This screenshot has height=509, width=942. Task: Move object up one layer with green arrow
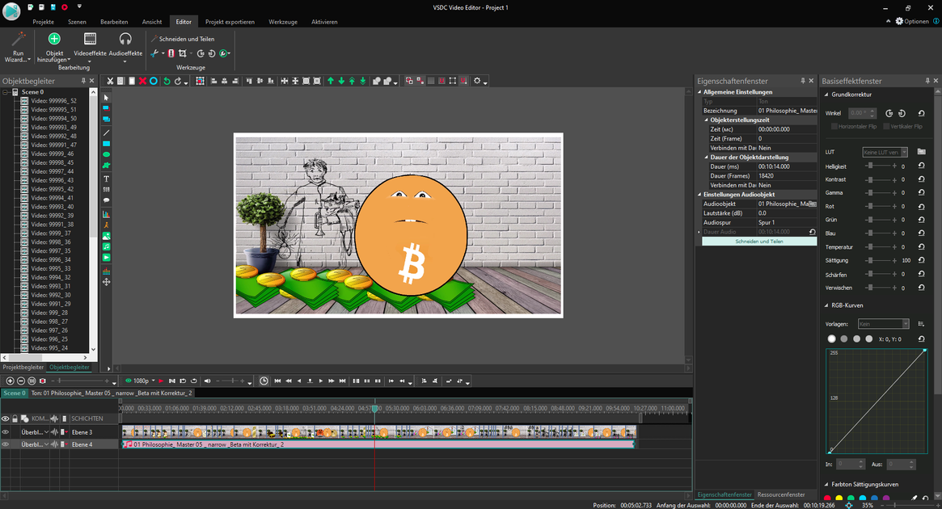pyautogui.click(x=331, y=81)
